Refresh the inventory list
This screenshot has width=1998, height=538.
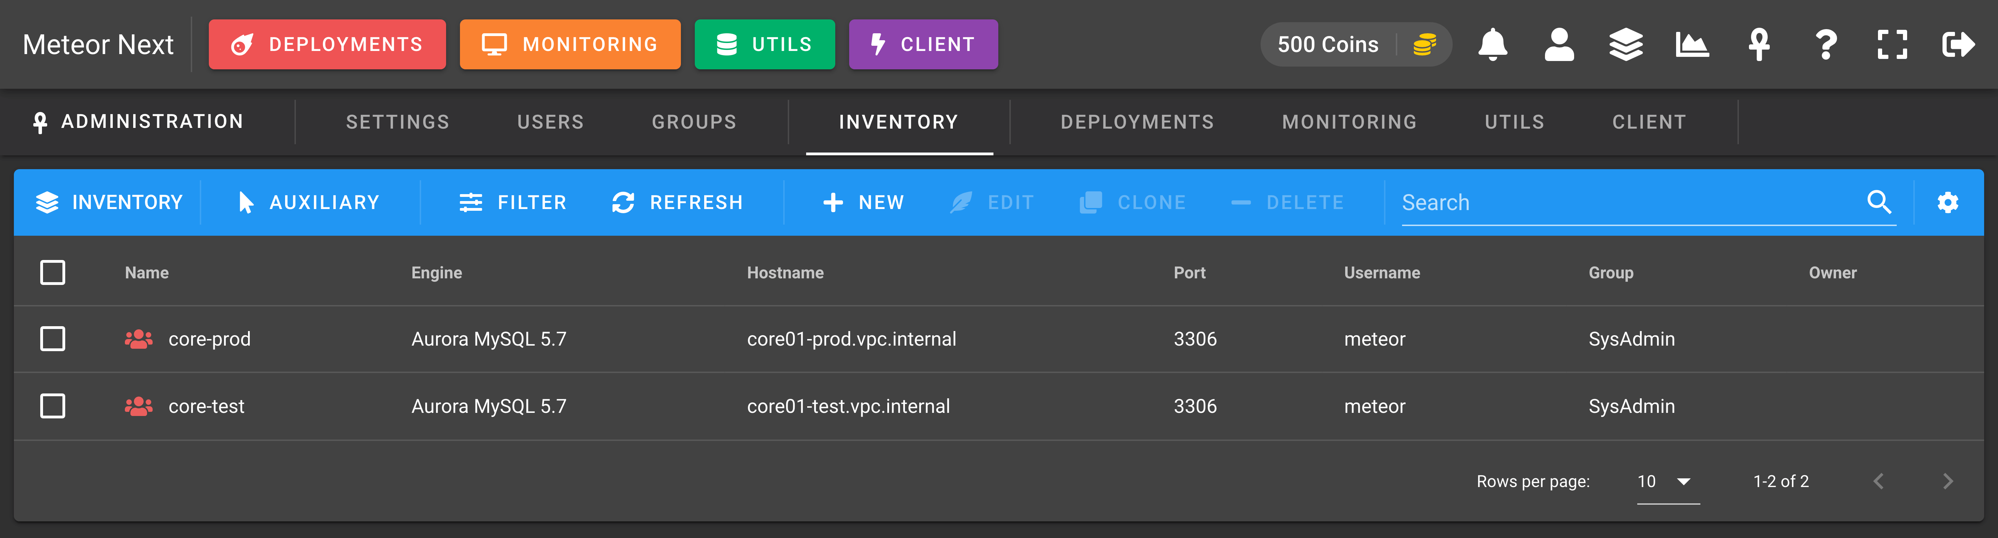678,202
